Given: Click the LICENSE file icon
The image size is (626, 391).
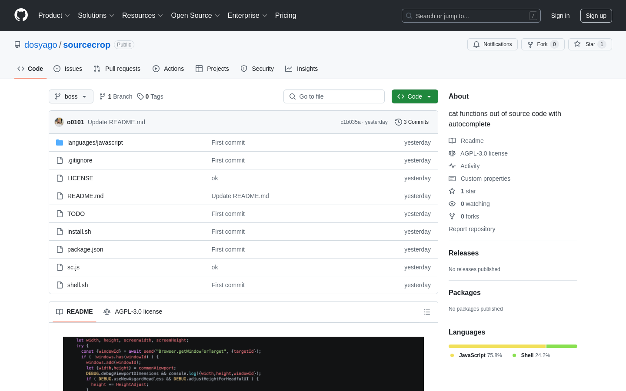Looking at the screenshot, I should pyautogui.click(x=60, y=178).
